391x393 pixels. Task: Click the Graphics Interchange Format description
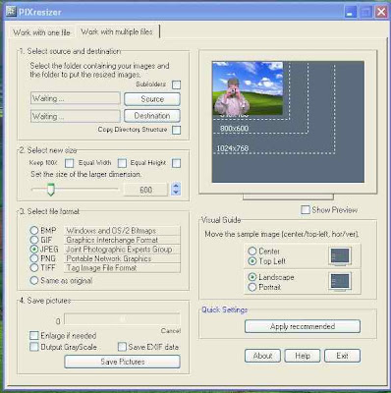[123, 240]
